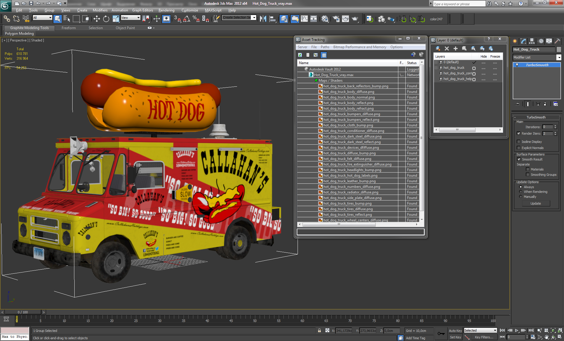Open the Modifier List dropdown

tap(559, 57)
